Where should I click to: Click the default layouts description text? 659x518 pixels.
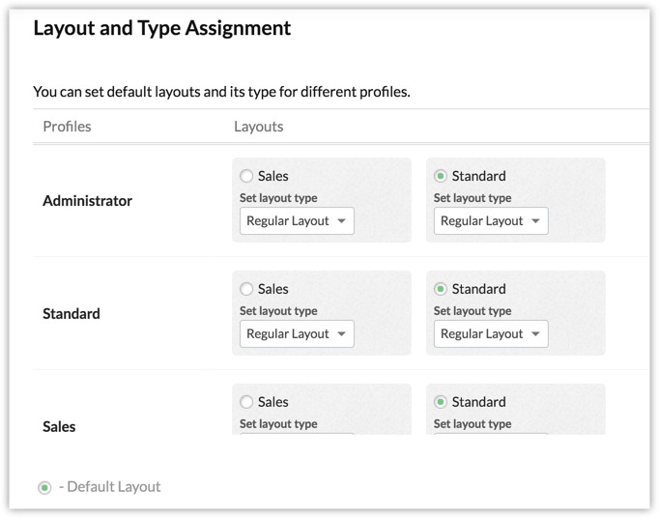pyautogui.click(x=221, y=92)
